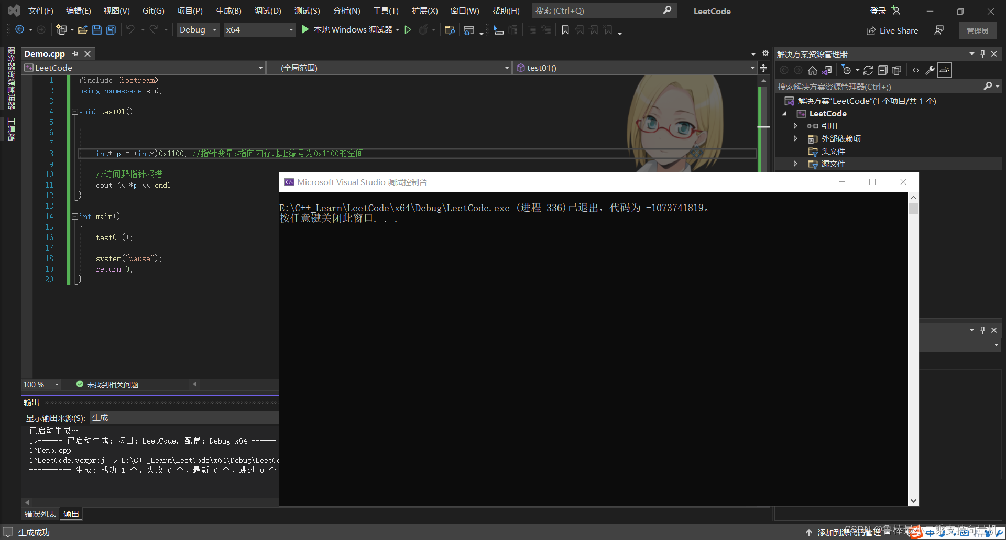Toggle bookmark icon in toolbar

565,30
